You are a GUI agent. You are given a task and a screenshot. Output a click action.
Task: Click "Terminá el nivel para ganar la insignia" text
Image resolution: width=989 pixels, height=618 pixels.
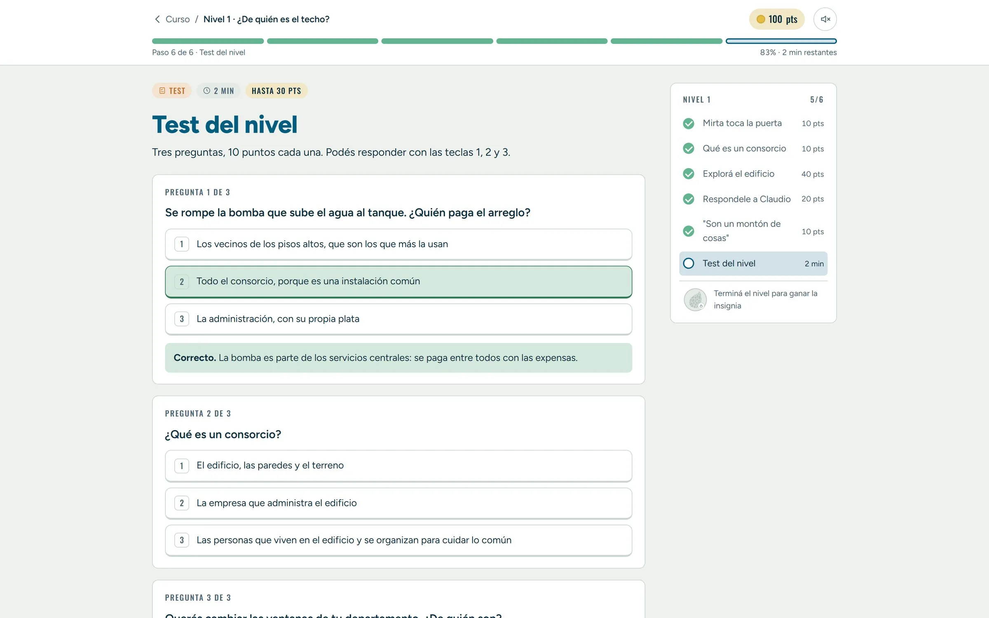766,300
